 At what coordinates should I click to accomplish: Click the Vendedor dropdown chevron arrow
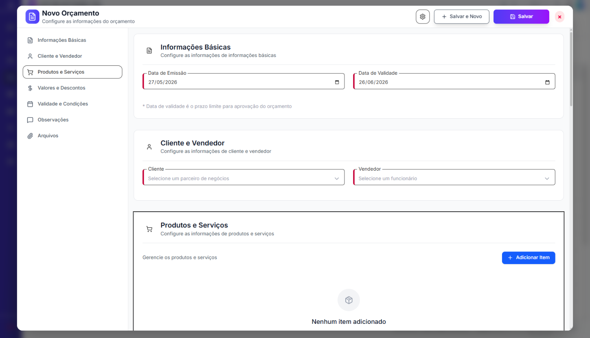coord(547,179)
